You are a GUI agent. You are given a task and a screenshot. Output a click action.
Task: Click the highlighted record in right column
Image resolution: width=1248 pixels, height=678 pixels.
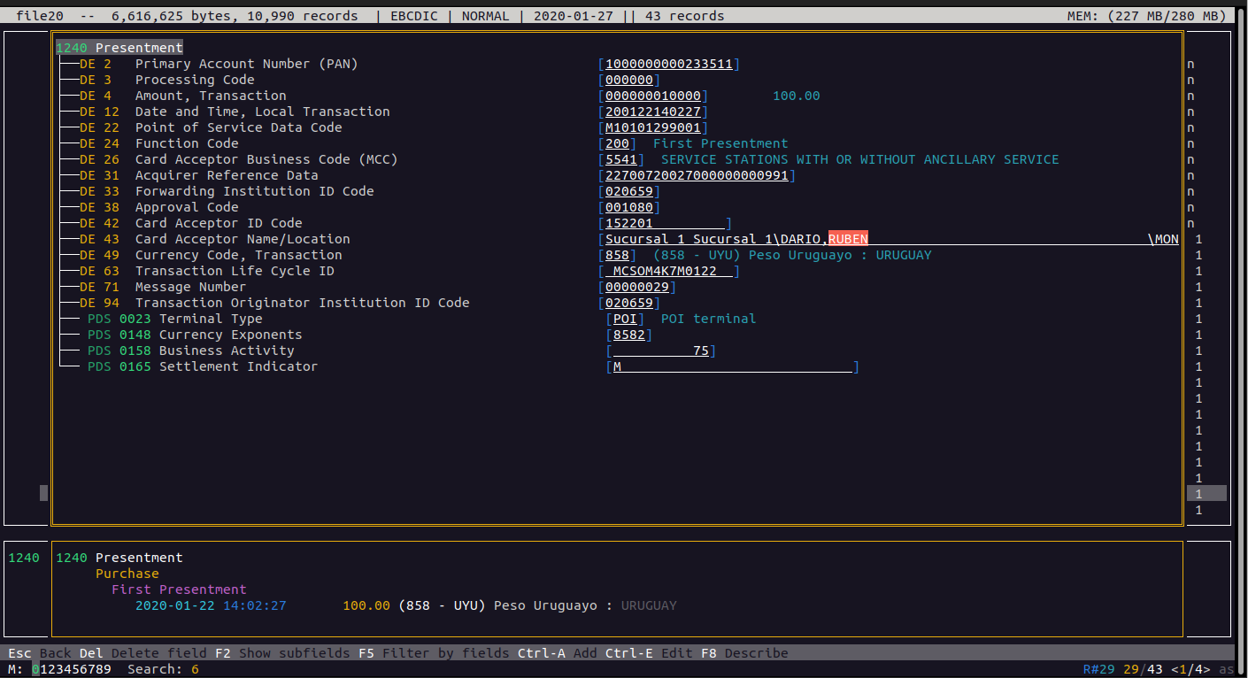(x=1206, y=494)
